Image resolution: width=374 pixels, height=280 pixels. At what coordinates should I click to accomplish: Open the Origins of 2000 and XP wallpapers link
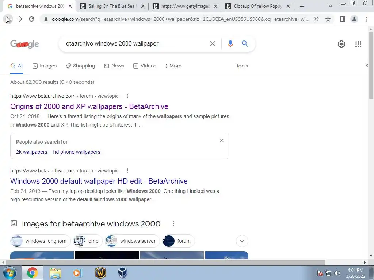point(89,106)
